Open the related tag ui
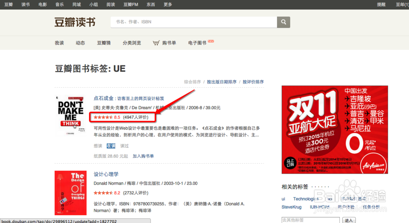Screen dimensions: 409x223 283,199
